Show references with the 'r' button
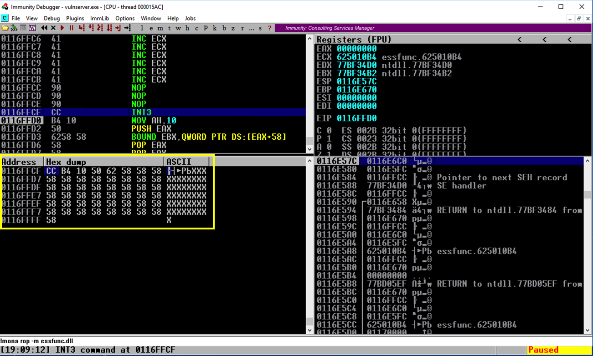This screenshot has height=356, width=593. point(242,28)
